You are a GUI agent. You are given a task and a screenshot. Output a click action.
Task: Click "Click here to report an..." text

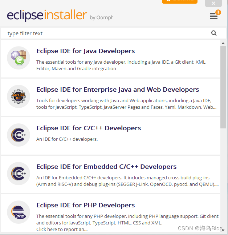tap(62, 229)
